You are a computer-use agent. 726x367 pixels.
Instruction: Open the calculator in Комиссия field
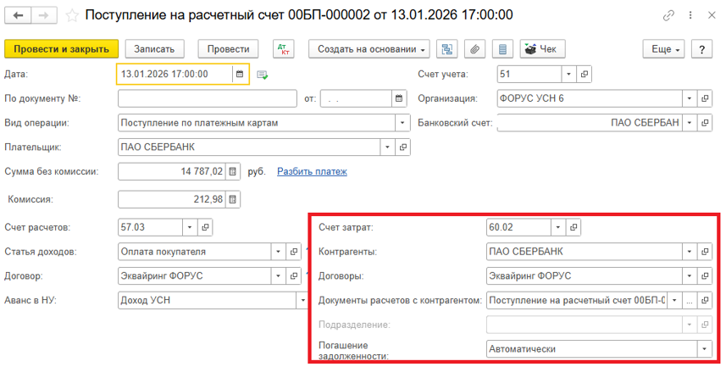point(232,200)
